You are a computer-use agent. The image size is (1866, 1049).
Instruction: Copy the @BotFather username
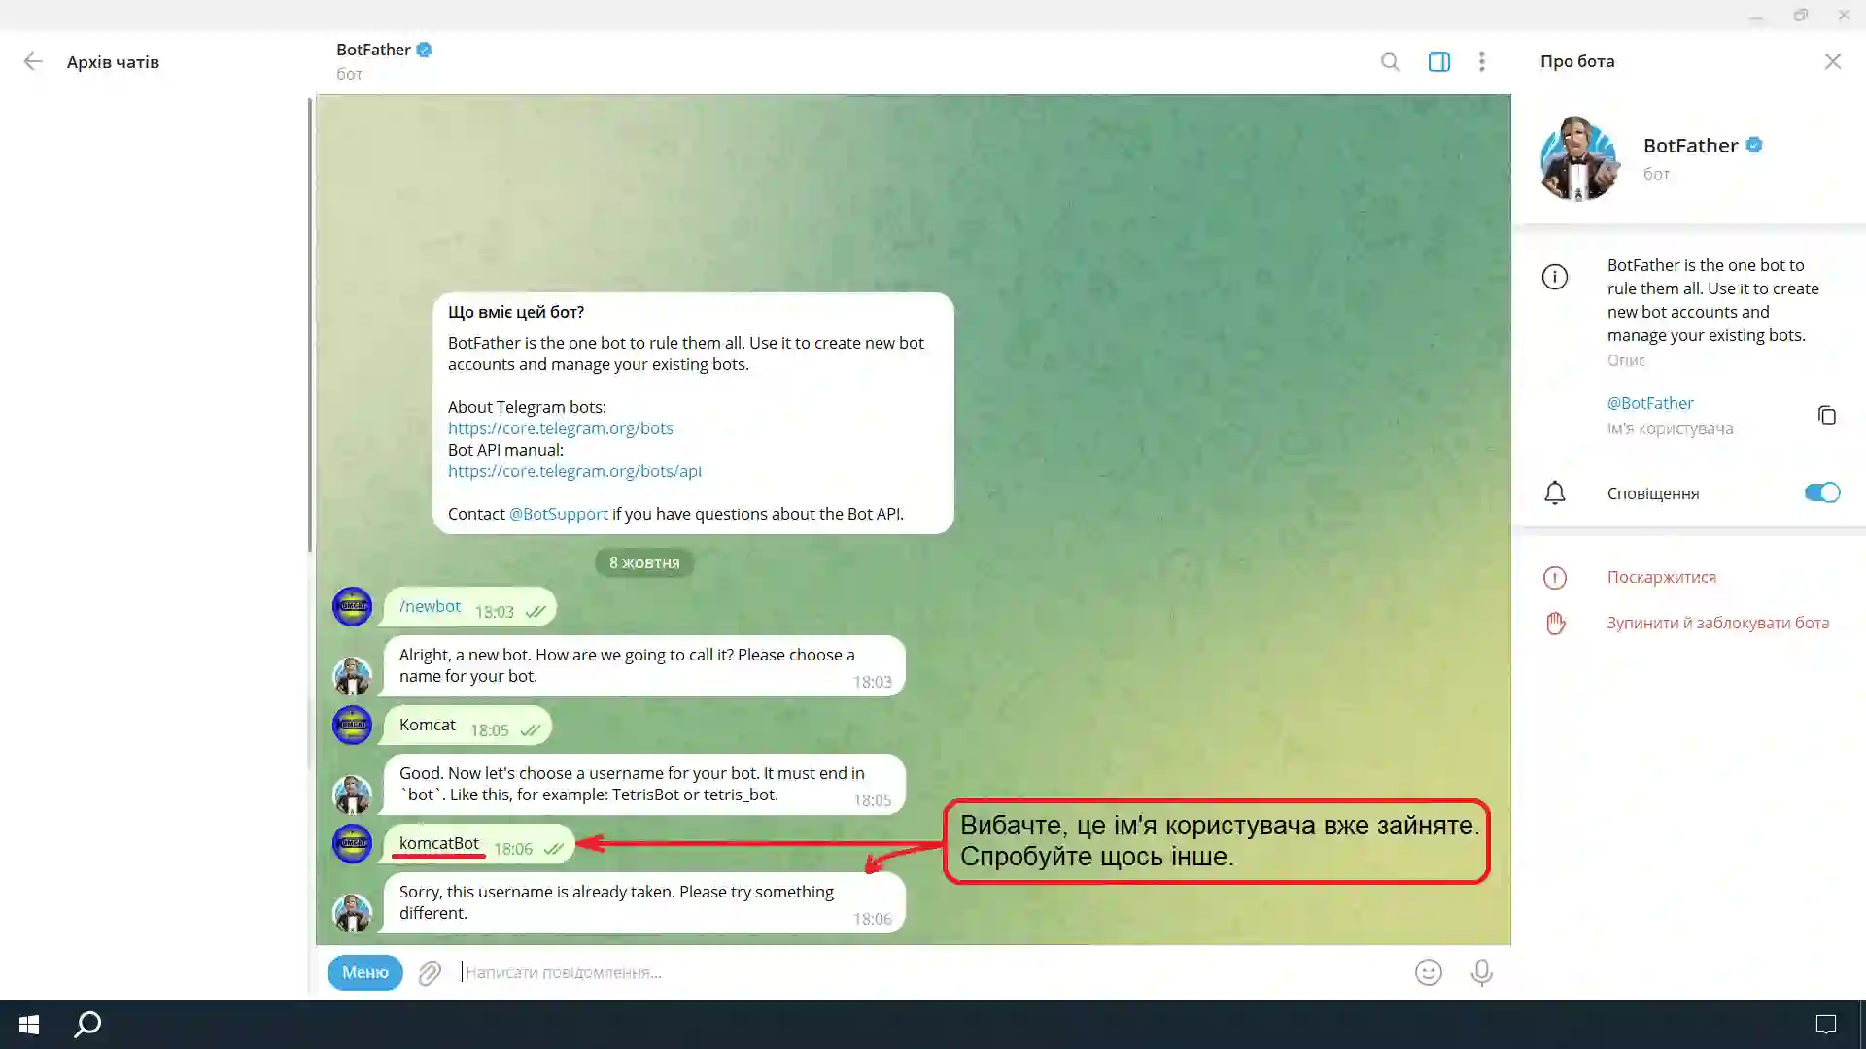[1826, 416]
